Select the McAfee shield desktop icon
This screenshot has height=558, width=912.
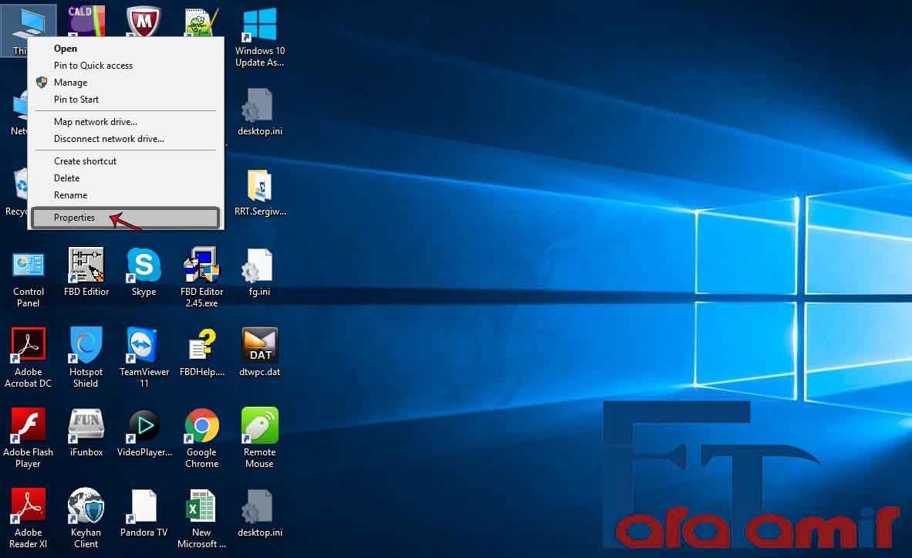pyautogui.click(x=144, y=21)
